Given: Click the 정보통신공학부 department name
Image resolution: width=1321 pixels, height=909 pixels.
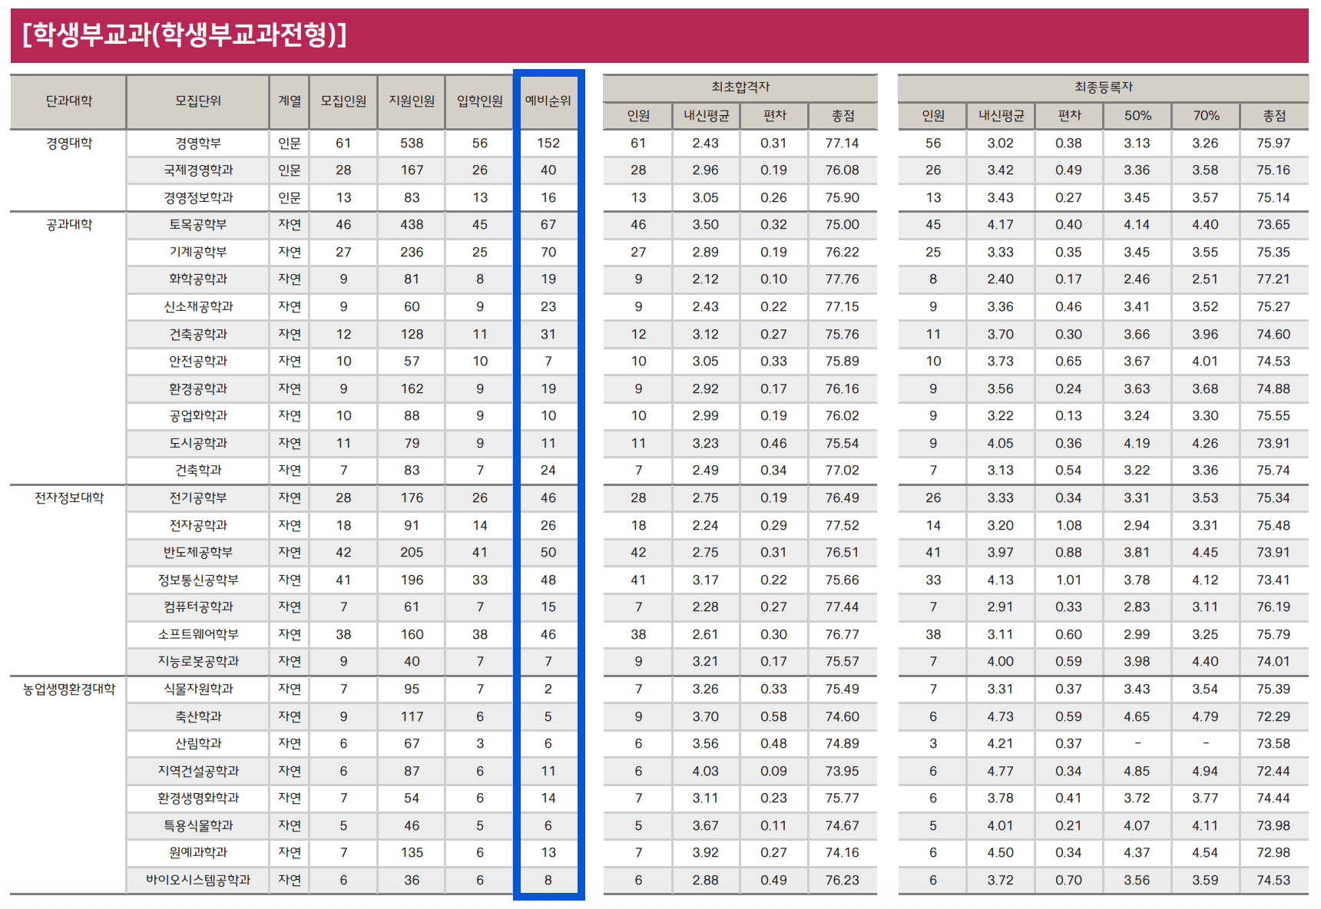Looking at the screenshot, I should [198, 580].
